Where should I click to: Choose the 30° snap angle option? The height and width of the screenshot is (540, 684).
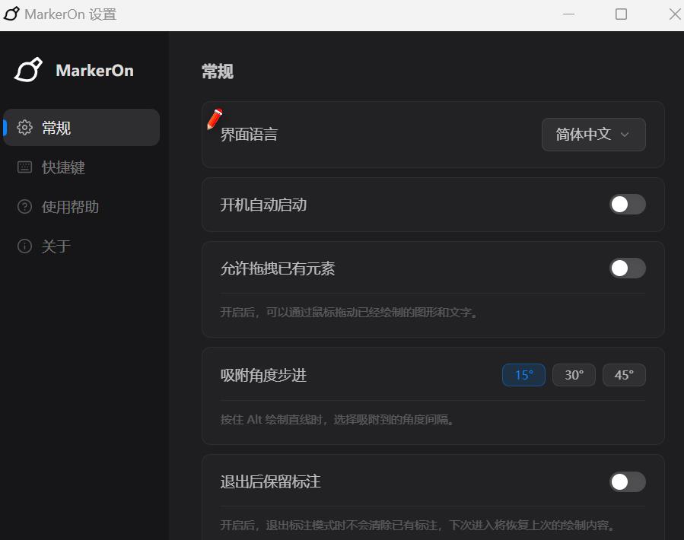point(574,375)
